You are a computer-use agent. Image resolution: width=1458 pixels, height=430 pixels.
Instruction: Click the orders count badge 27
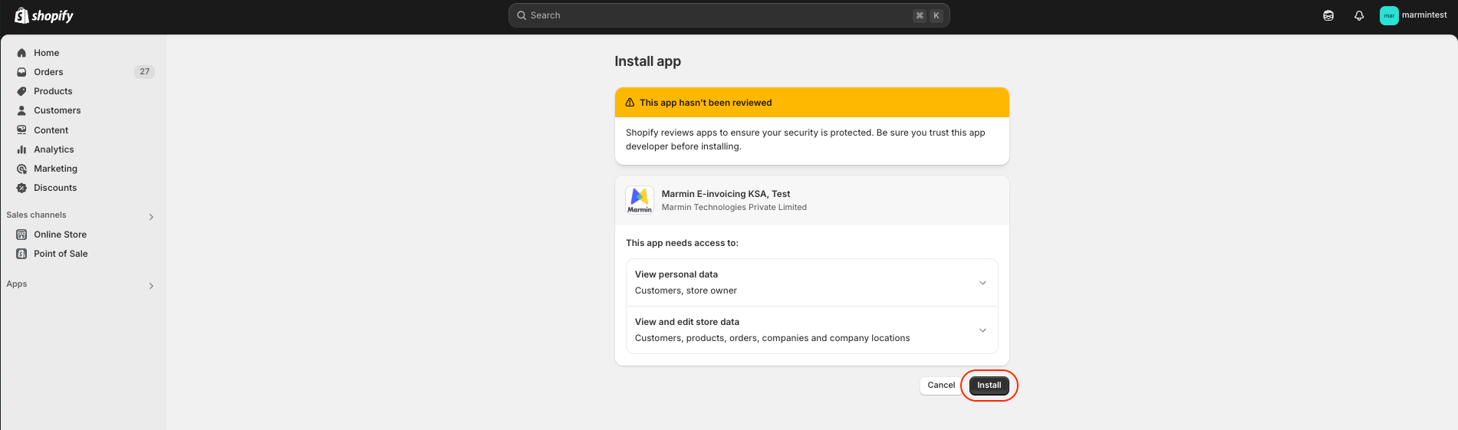pyautogui.click(x=144, y=72)
